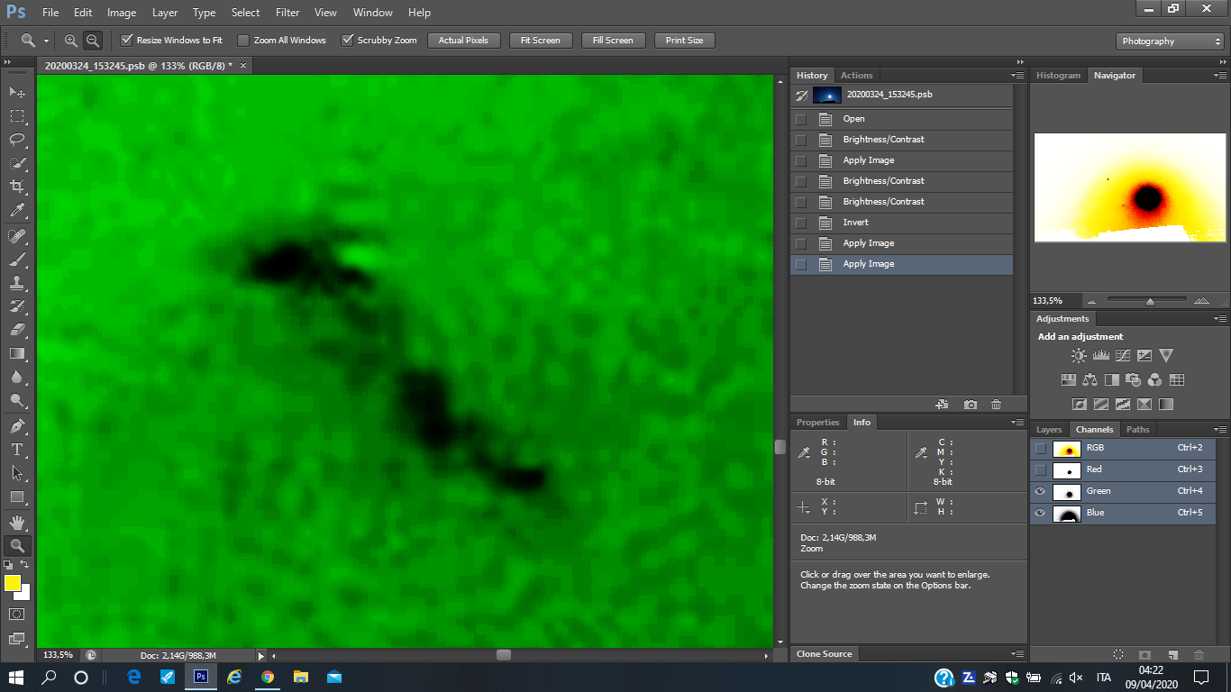Open the Channels panel options menu
Screen dimensions: 1231x692
[1220, 430]
